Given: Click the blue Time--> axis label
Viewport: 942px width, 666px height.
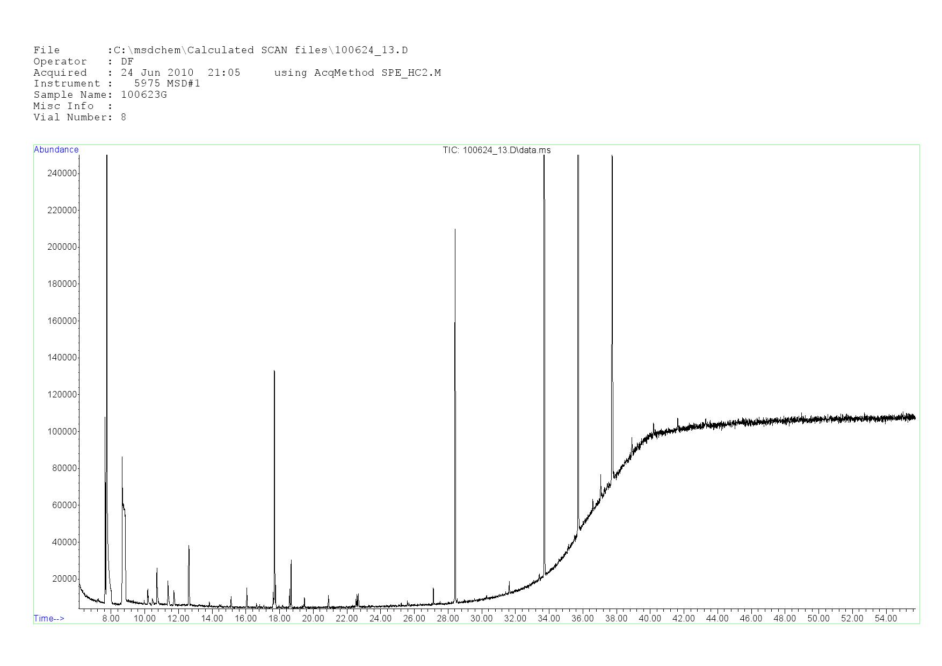Looking at the screenshot, I should tap(49, 618).
